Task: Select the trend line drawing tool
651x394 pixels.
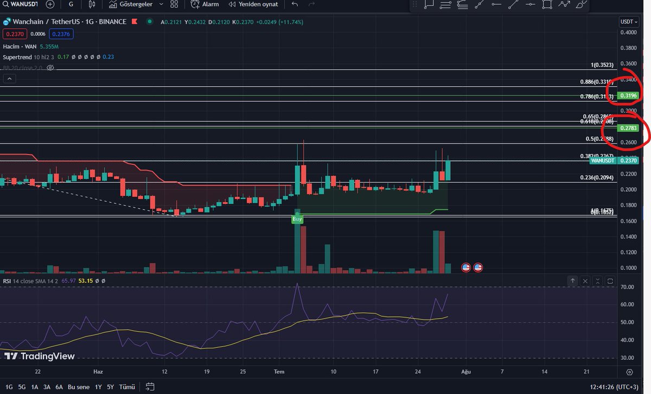Action: coord(513,4)
